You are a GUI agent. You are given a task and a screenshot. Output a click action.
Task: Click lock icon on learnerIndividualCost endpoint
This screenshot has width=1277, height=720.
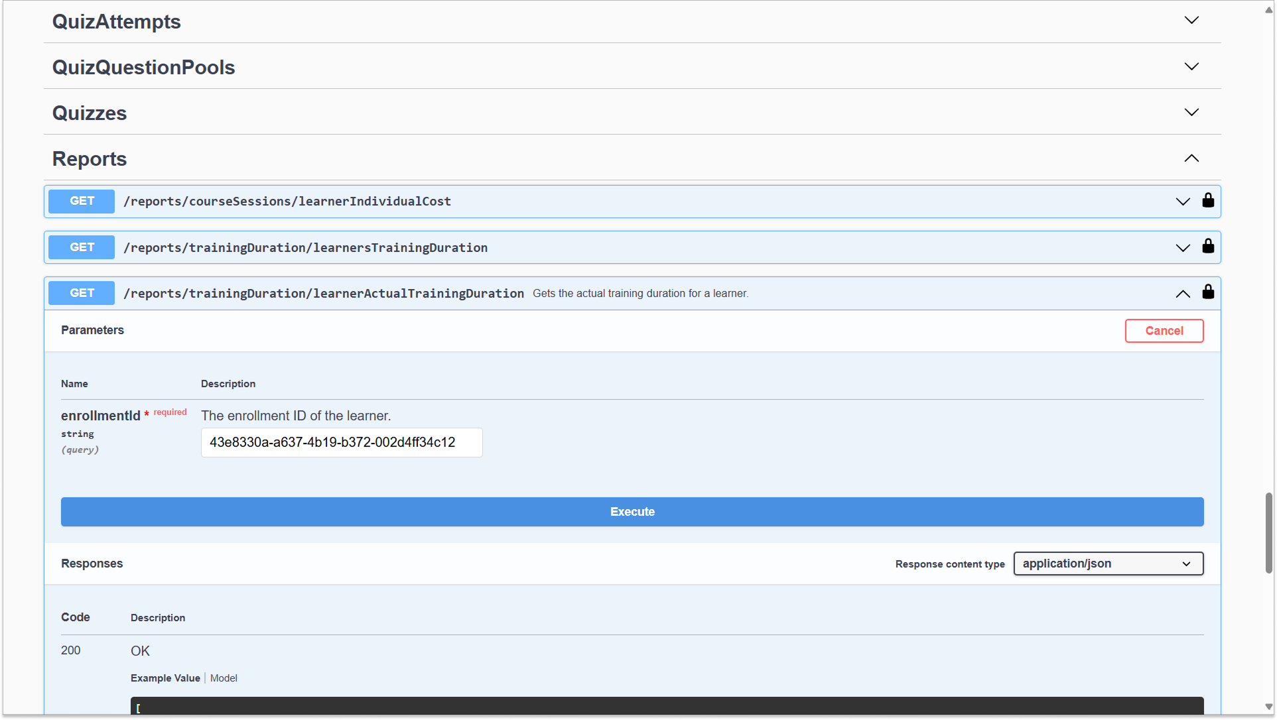point(1208,201)
